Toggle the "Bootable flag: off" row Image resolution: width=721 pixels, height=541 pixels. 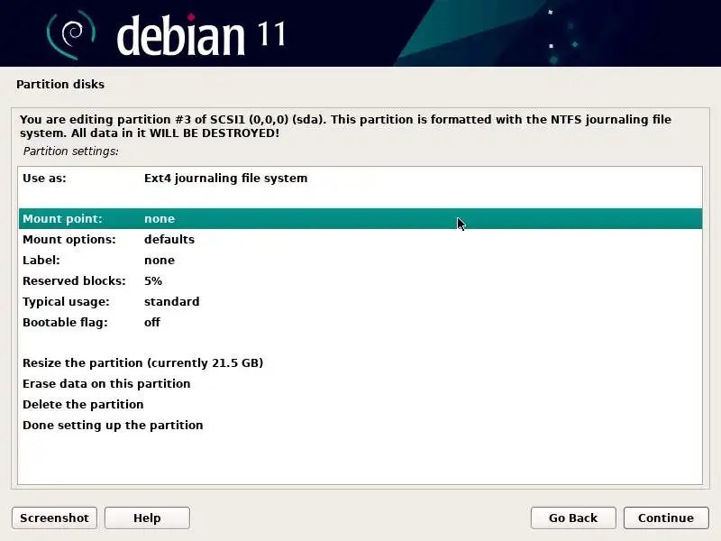[x=360, y=322]
